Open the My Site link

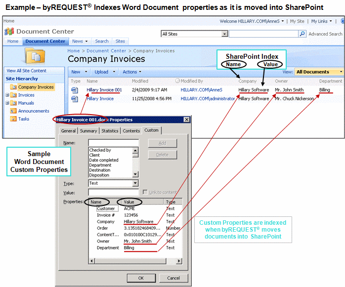297,21
